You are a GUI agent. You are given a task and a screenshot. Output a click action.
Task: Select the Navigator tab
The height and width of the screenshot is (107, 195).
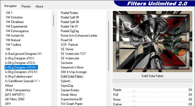(10, 6)
